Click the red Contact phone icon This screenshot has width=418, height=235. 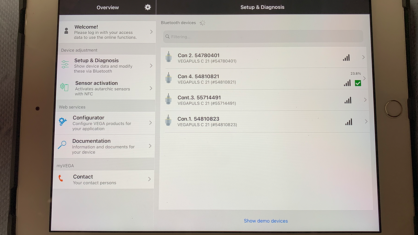point(61,178)
